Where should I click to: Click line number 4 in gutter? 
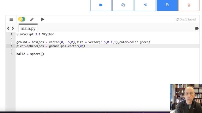pos(11,46)
